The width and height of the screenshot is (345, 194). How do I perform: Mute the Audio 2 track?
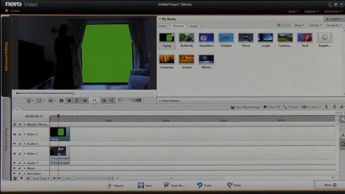point(15,144)
